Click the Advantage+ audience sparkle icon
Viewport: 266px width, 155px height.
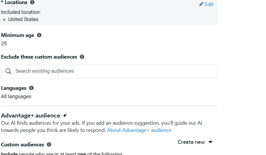click(65, 115)
